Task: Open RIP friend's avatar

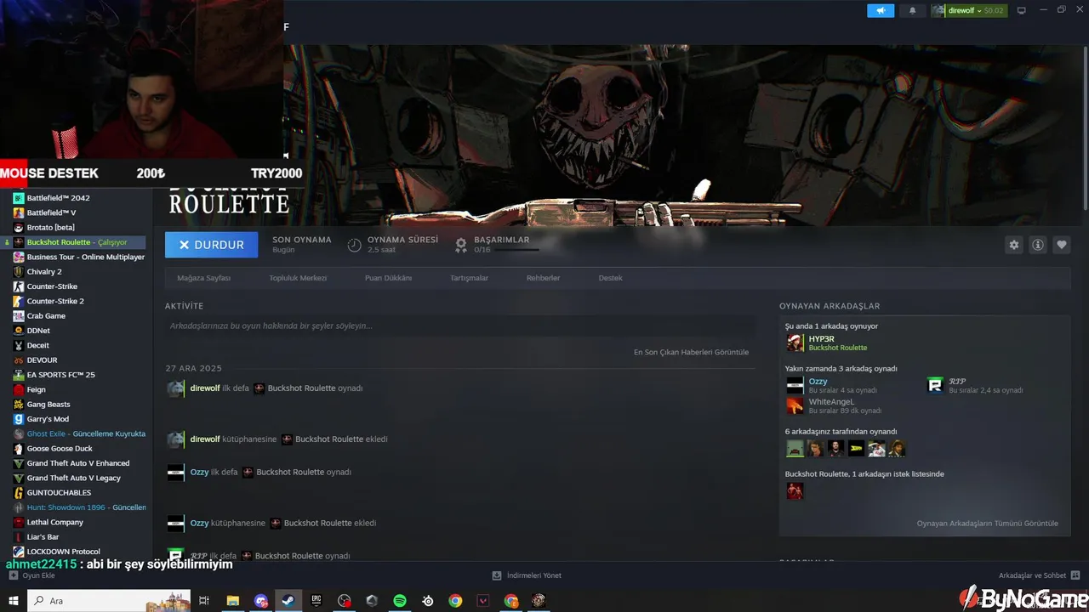Action: [935, 385]
